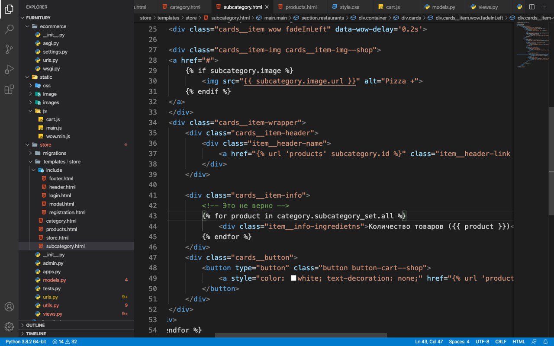Open the Extensions view icon
554x346 pixels.
[x=9, y=90]
